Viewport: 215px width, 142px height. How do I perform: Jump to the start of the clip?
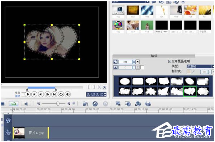(x=34, y=94)
